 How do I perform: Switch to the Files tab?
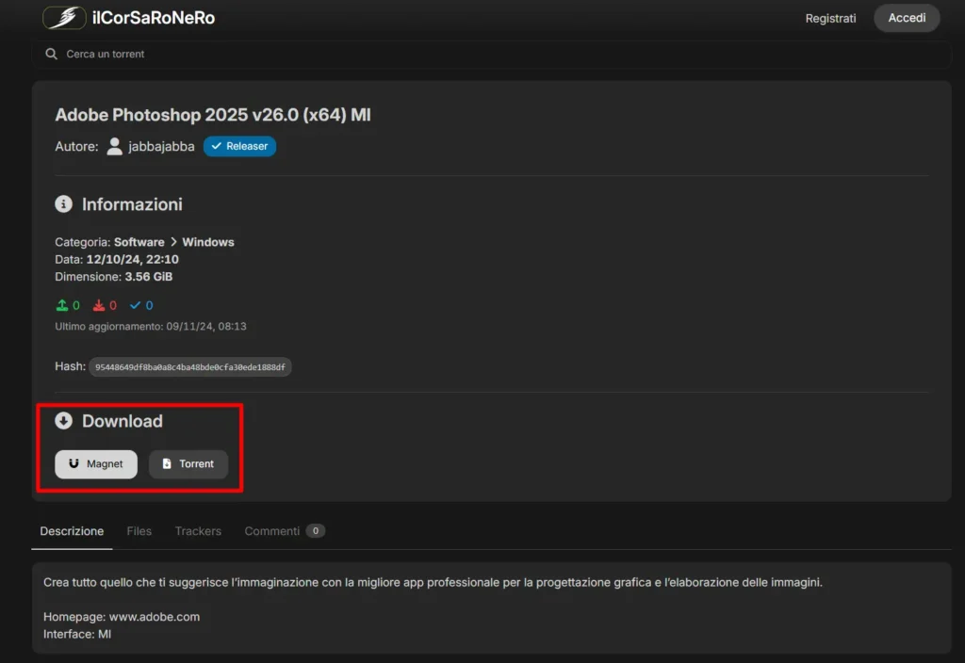139,531
